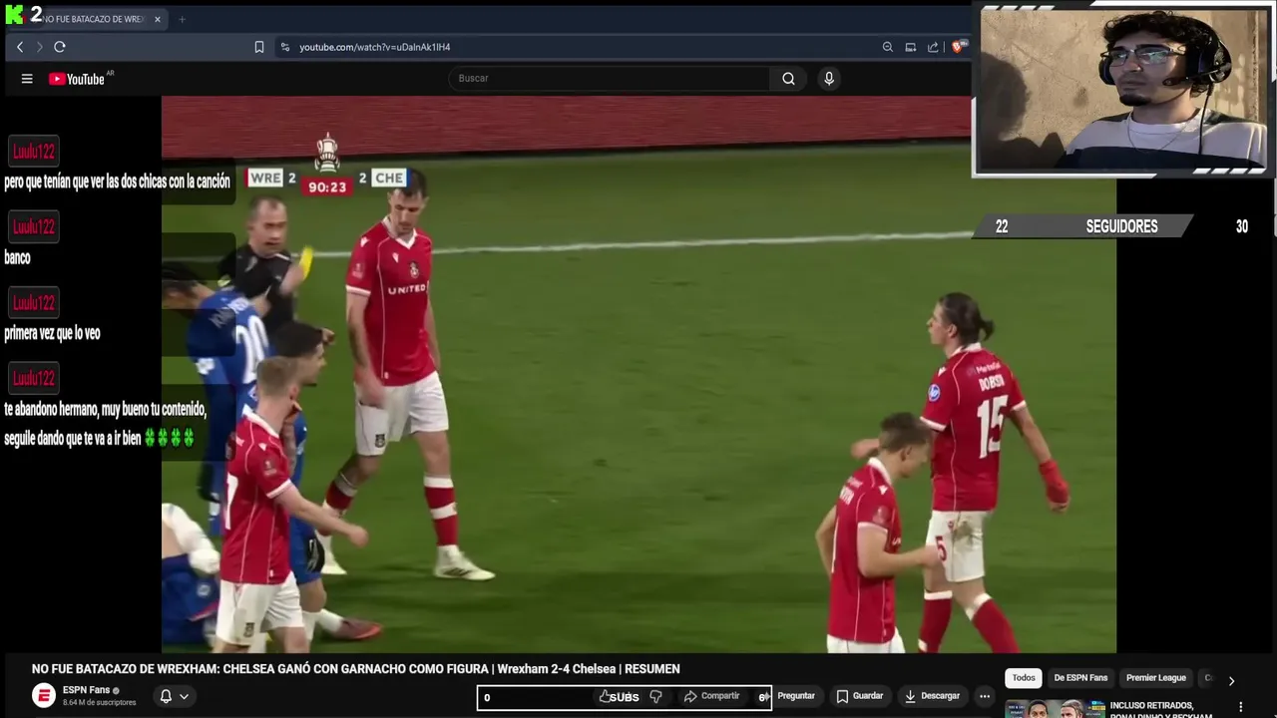The width and height of the screenshot is (1277, 718).
Task: Share this page via address bar icon
Action: (933, 47)
